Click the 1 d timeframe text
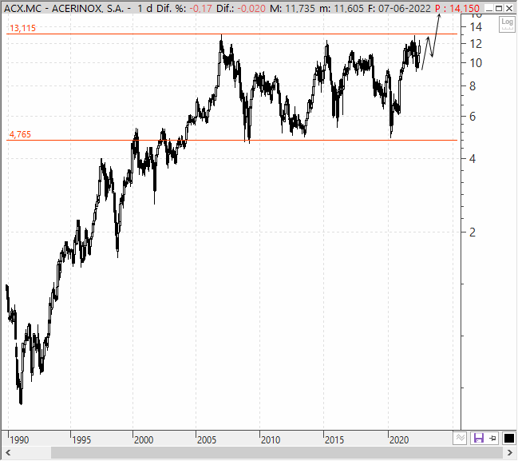Viewport: 518px width, 461px height. pyautogui.click(x=144, y=8)
